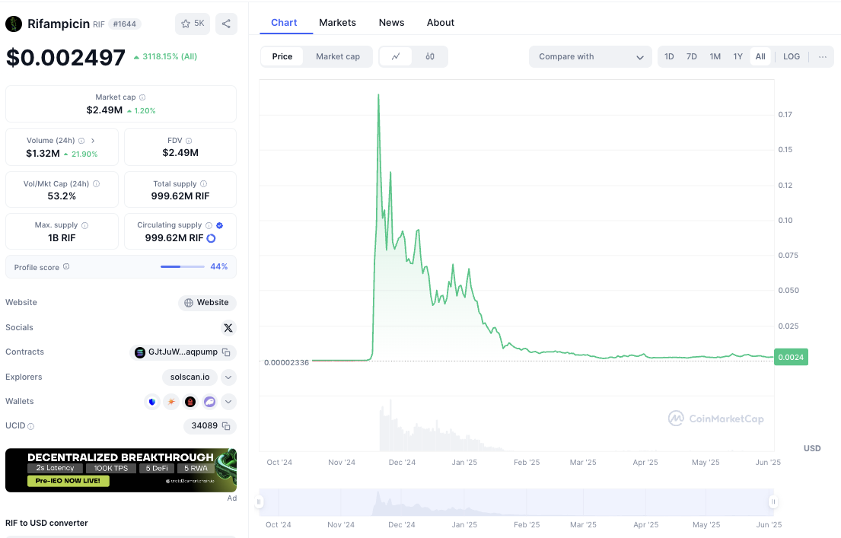This screenshot has width=841, height=538.
Task: Select the line chart icon
Action: (396, 56)
